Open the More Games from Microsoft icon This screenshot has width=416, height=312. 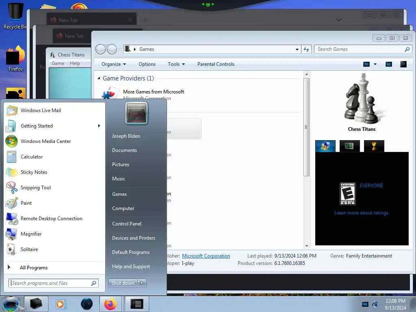pyautogui.click(x=110, y=93)
